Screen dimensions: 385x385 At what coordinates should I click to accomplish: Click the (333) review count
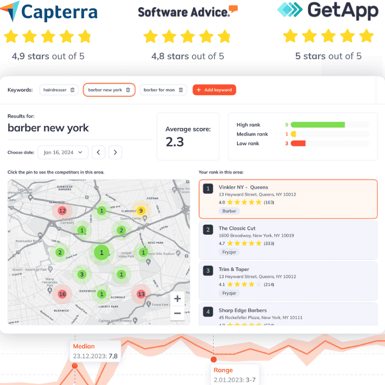269,244
